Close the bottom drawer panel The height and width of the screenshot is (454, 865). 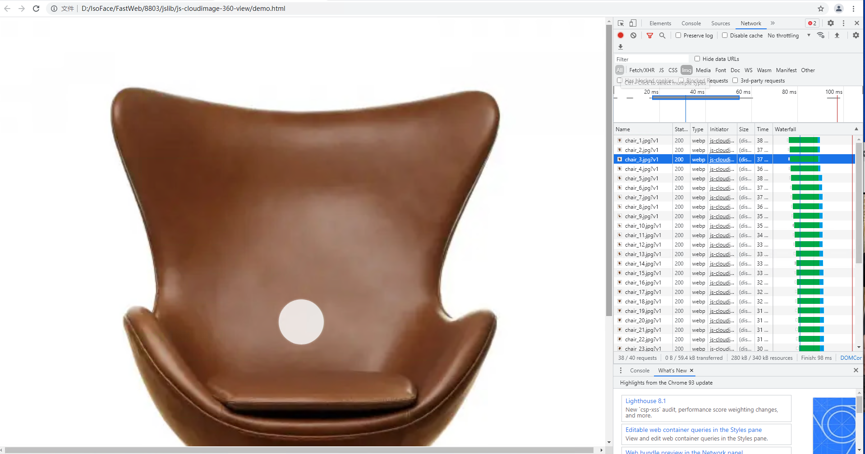tap(856, 370)
